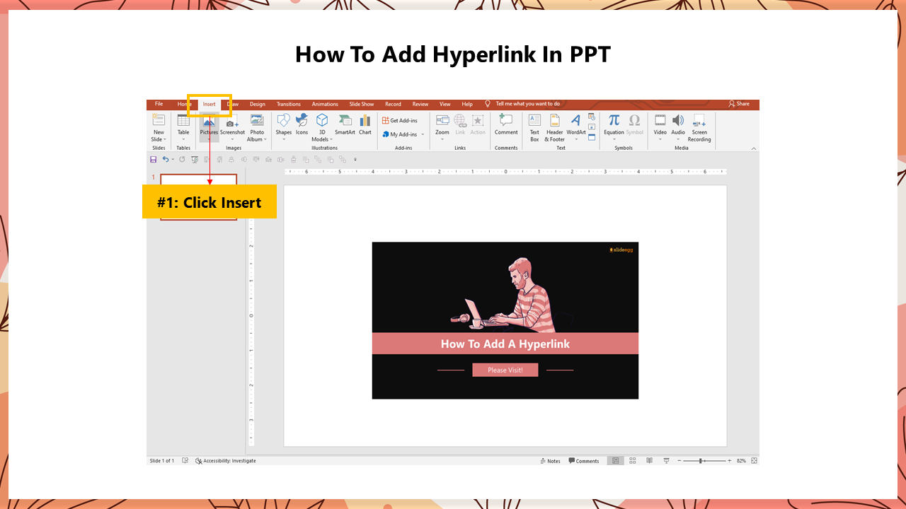Collapse the ribbon with the chevron
Screen dimensions: 906x509
[x=754, y=148]
